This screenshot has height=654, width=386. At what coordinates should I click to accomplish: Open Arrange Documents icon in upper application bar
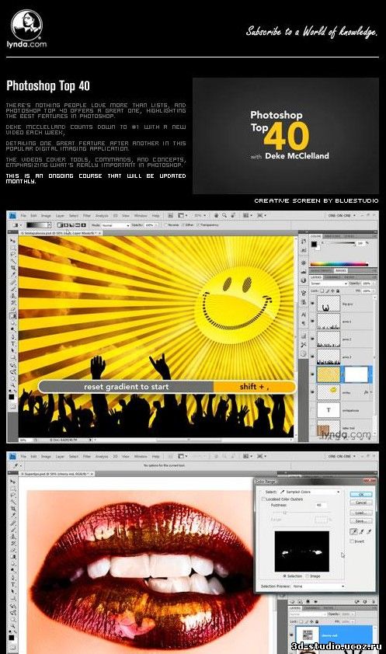tap(247, 215)
